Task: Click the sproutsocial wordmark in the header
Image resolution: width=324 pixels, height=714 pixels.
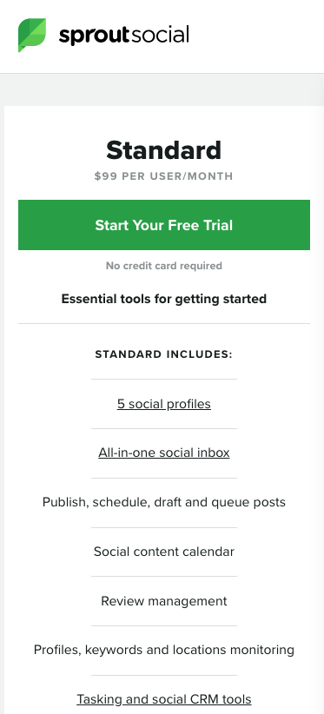Action: 123,36
